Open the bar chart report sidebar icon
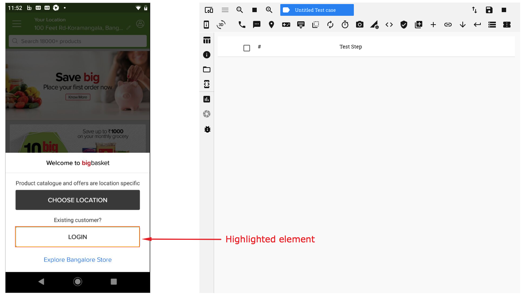Image resolution: width=526 pixels, height=296 pixels. [207, 99]
